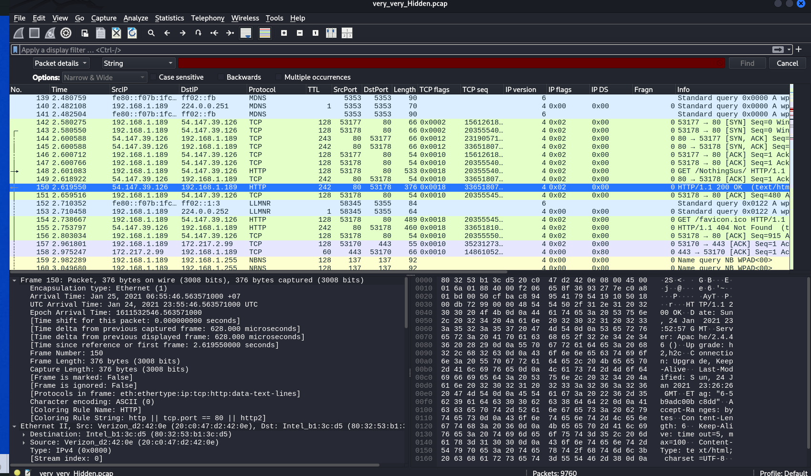This screenshot has width=811, height=476.
Task: Click the zoom in plus icon
Action: tap(284, 33)
